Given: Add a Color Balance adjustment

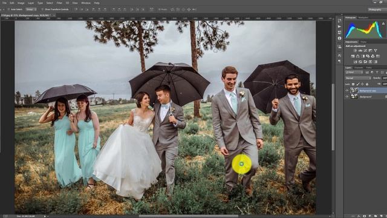Looking at the screenshot, I should (357, 56).
